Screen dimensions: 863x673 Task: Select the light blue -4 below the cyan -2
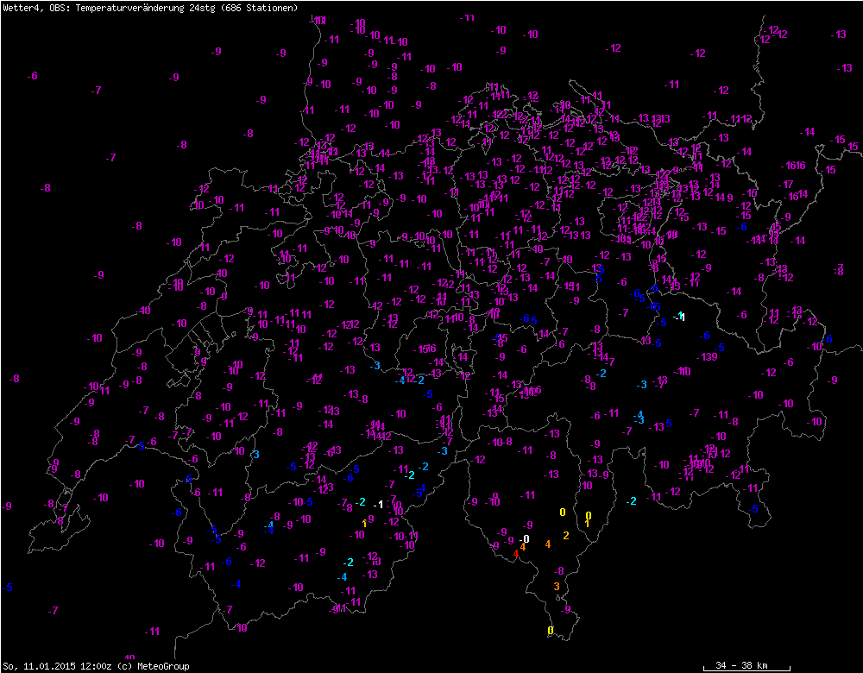[x=342, y=576]
